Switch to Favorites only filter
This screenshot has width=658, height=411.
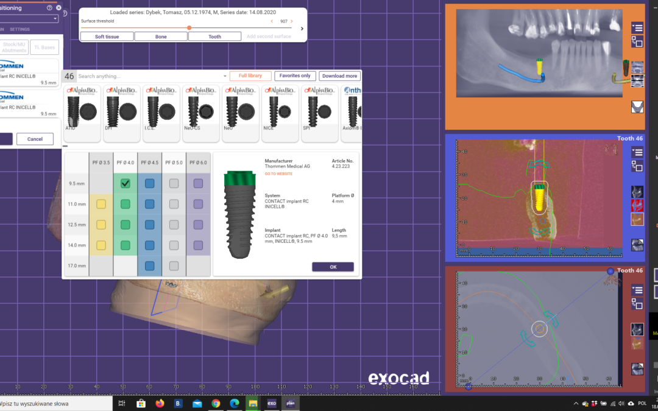pos(295,76)
